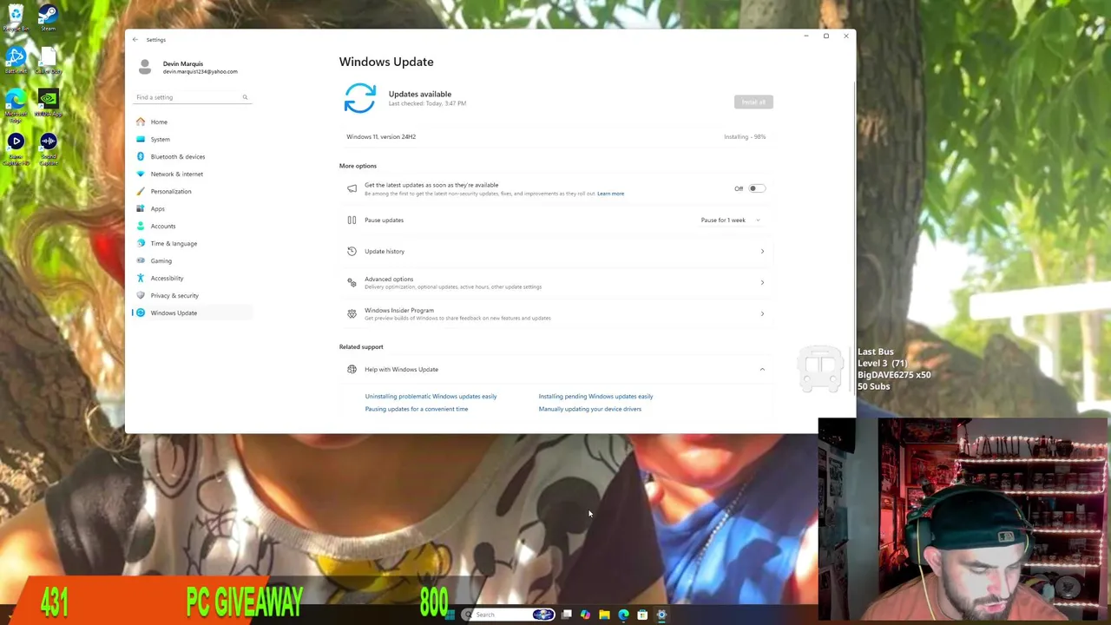The image size is (1111, 625).
Task: Click the user profile avatar icon
Action: [x=145, y=67]
